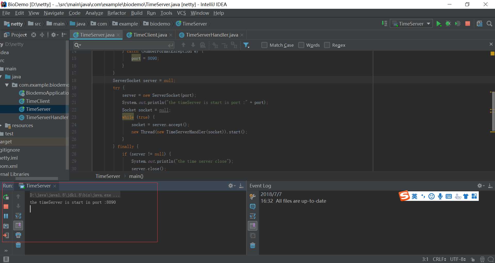Toggle the read-only lock in status bar
This screenshot has width=495, height=263.
pyautogui.click(x=473, y=259)
